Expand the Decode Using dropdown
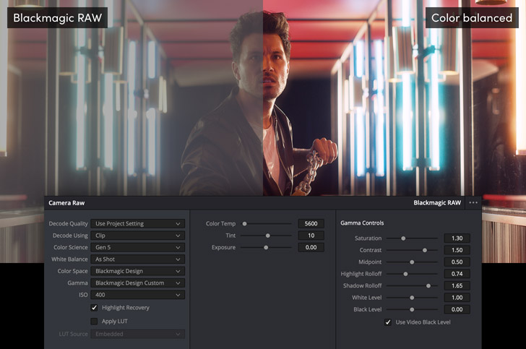 pyautogui.click(x=138, y=236)
